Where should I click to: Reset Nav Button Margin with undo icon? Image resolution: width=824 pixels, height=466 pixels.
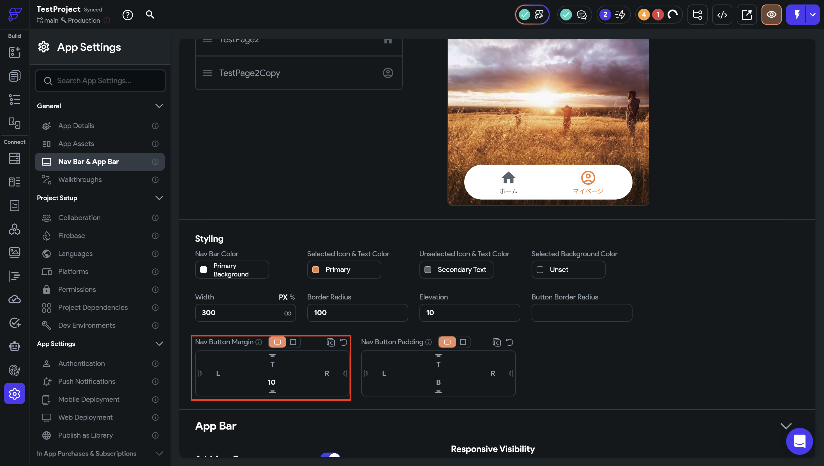click(343, 342)
